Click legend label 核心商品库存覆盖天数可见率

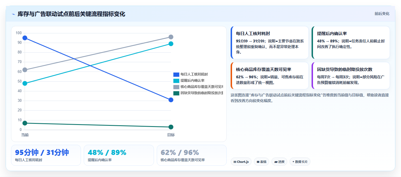[x=202, y=87]
